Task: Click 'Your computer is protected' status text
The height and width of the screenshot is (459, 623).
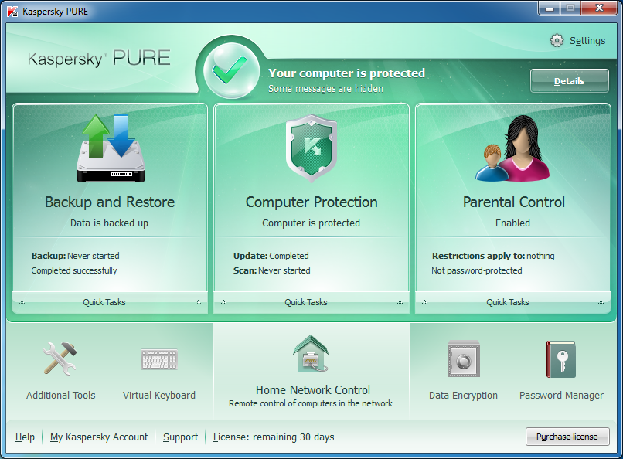Action: [x=347, y=73]
